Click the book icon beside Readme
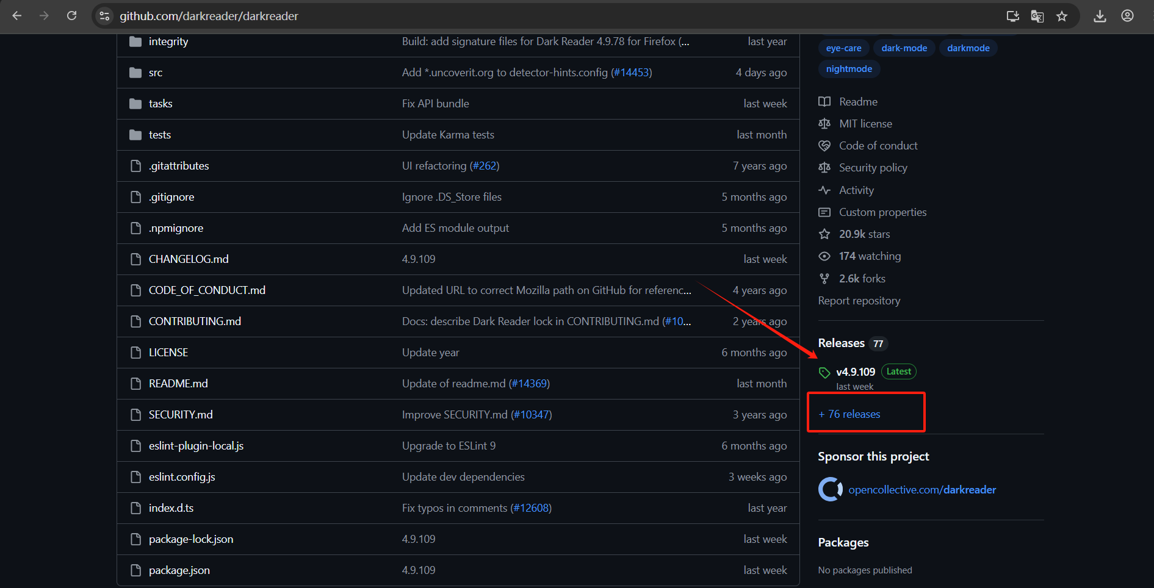Viewport: 1154px width, 588px height. 824,102
